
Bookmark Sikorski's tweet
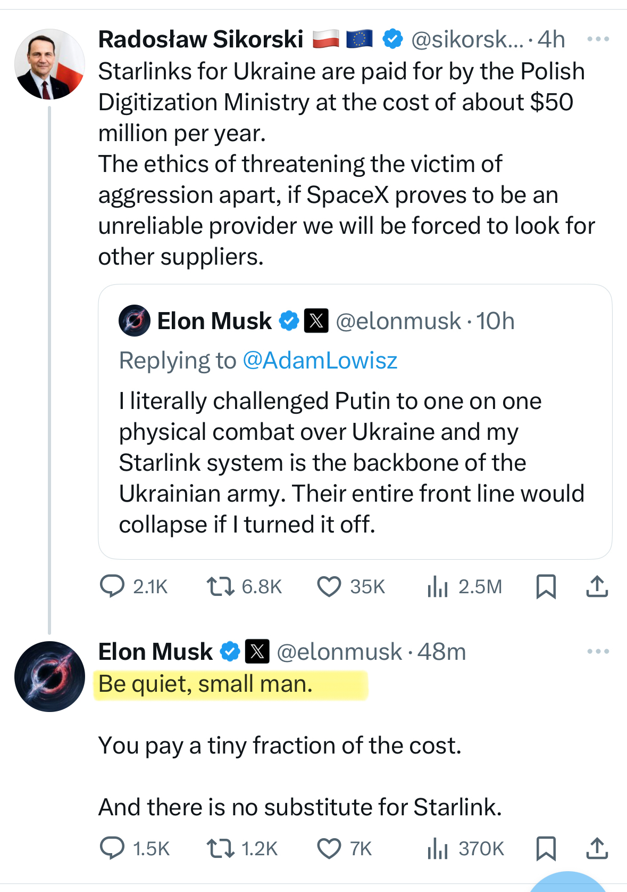546,586
